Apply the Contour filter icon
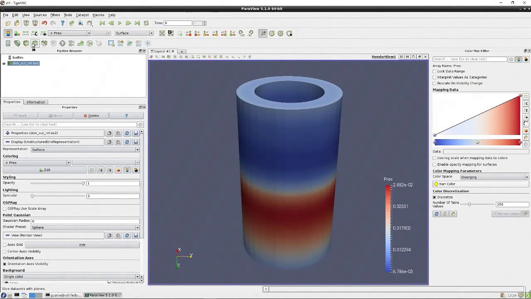Image resolution: width=531 pixels, height=299 pixels. click(17, 43)
